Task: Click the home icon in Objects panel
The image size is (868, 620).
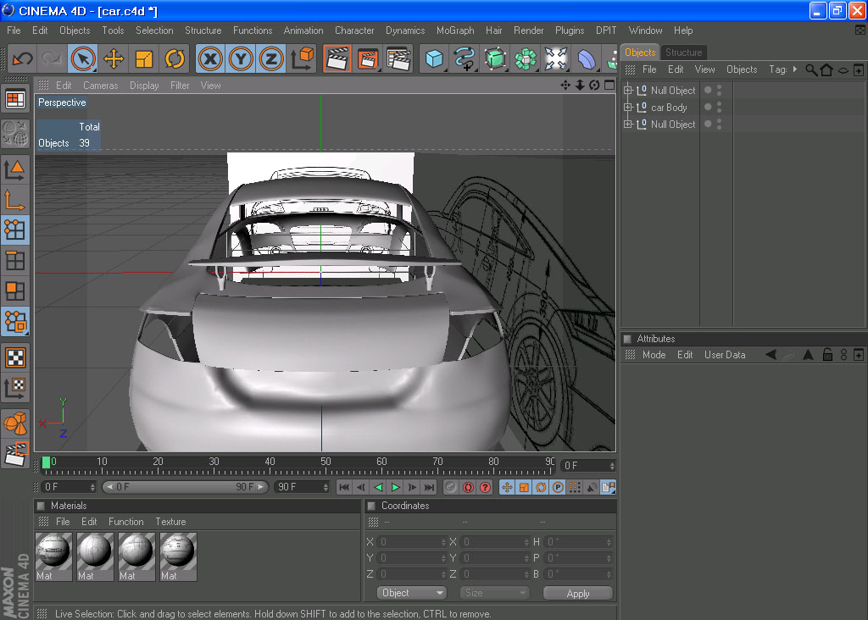Action: [826, 69]
